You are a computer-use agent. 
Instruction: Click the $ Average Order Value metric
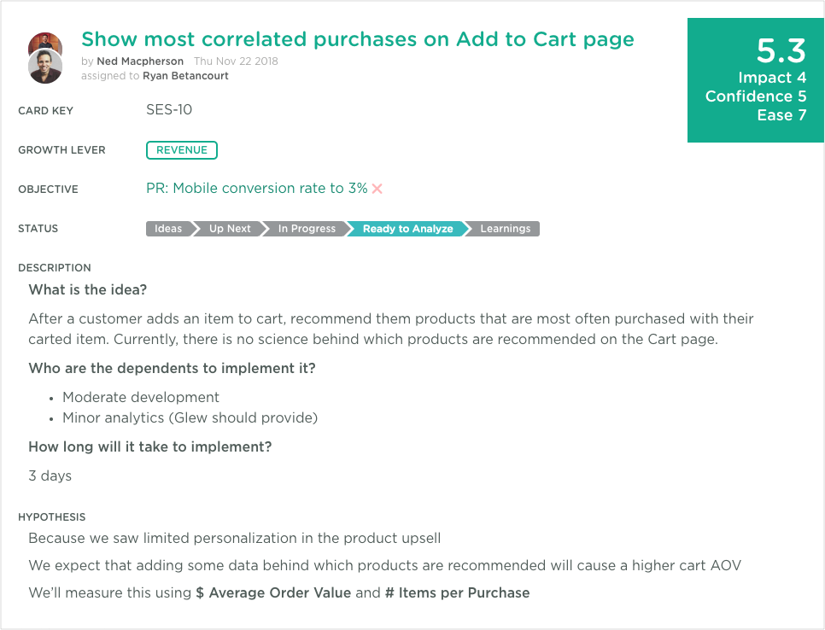(x=273, y=592)
